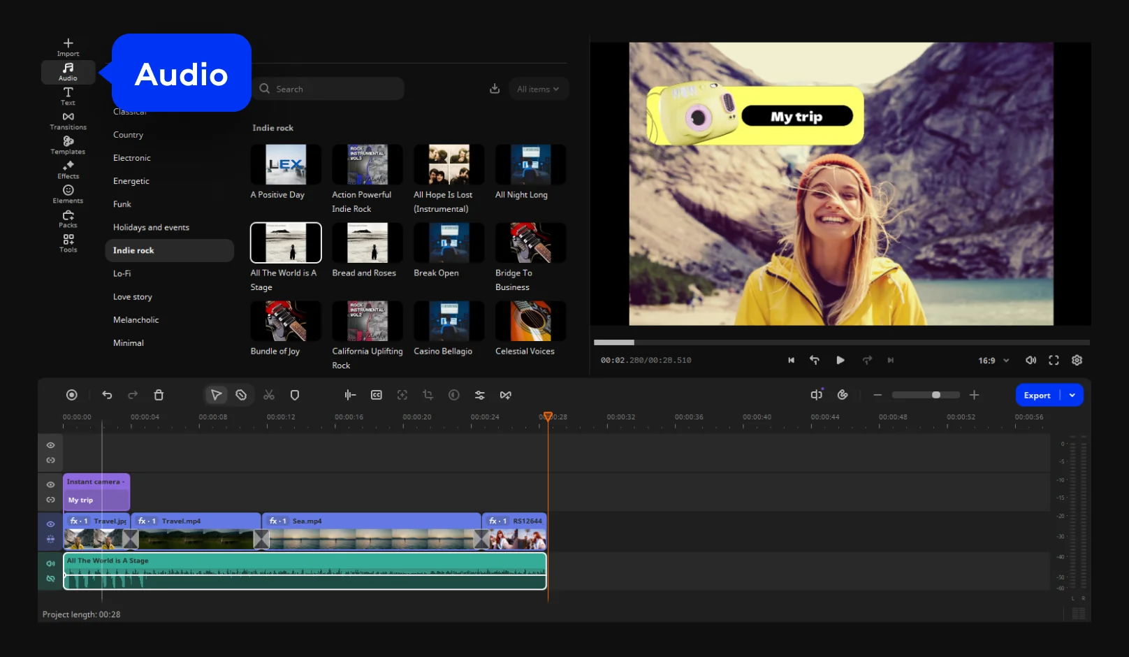The height and width of the screenshot is (657, 1129).
Task: Hide the title track with eye icon
Action: [50, 484]
